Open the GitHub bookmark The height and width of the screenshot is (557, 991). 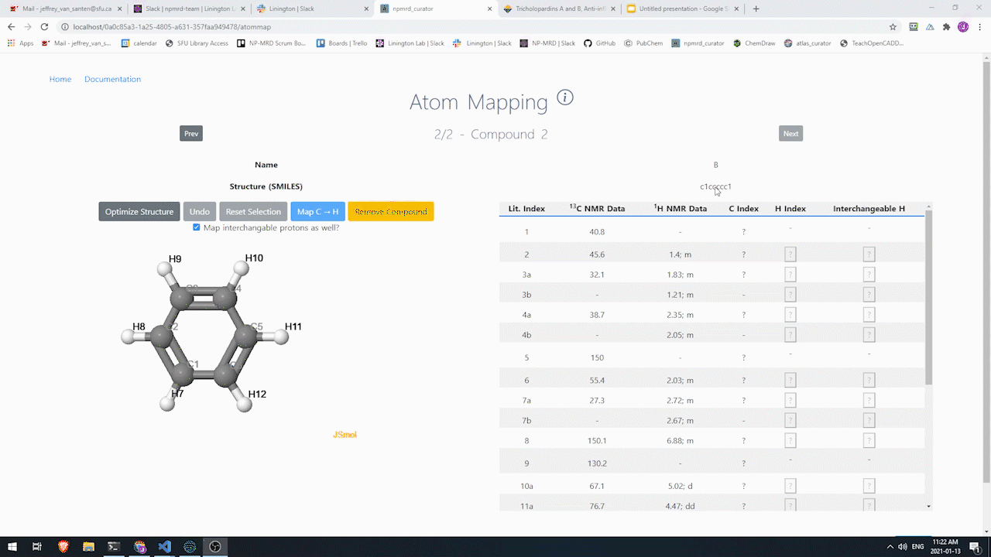[x=599, y=43]
